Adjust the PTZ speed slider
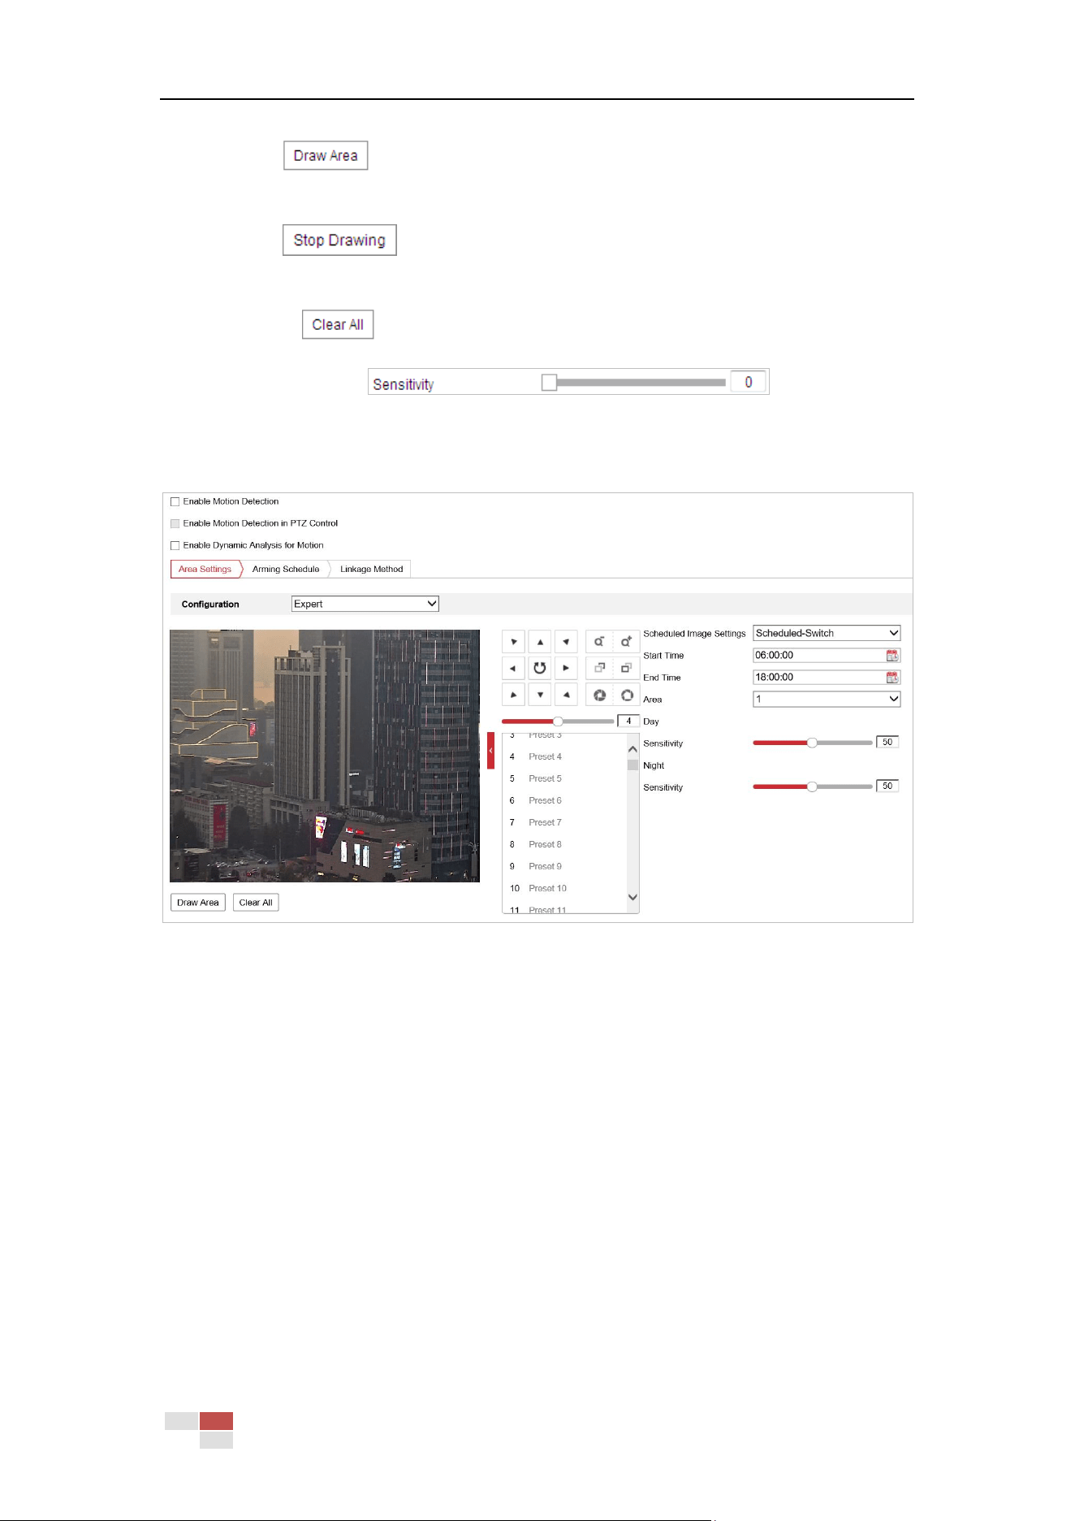1075x1521 pixels. 558,721
